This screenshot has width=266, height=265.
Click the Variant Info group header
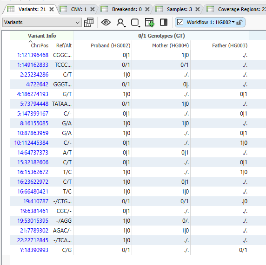(x=42, y=36)
